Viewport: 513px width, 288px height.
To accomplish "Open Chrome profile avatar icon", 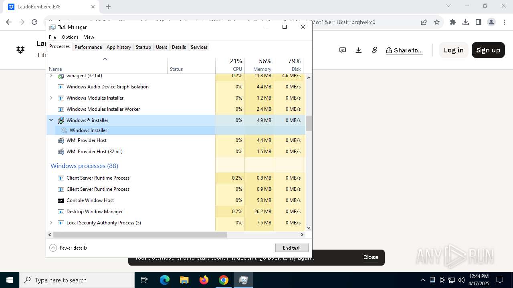I will pos(491,22).
